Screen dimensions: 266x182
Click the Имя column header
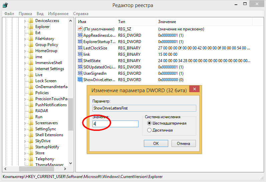tap(96, 22)
